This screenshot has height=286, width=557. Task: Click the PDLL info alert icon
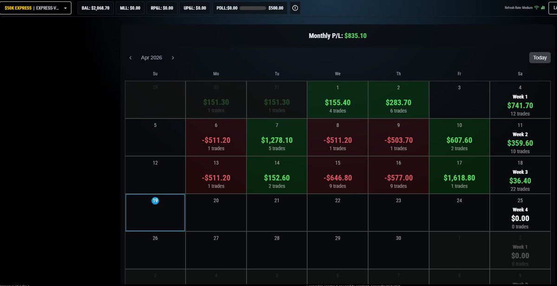295,8
